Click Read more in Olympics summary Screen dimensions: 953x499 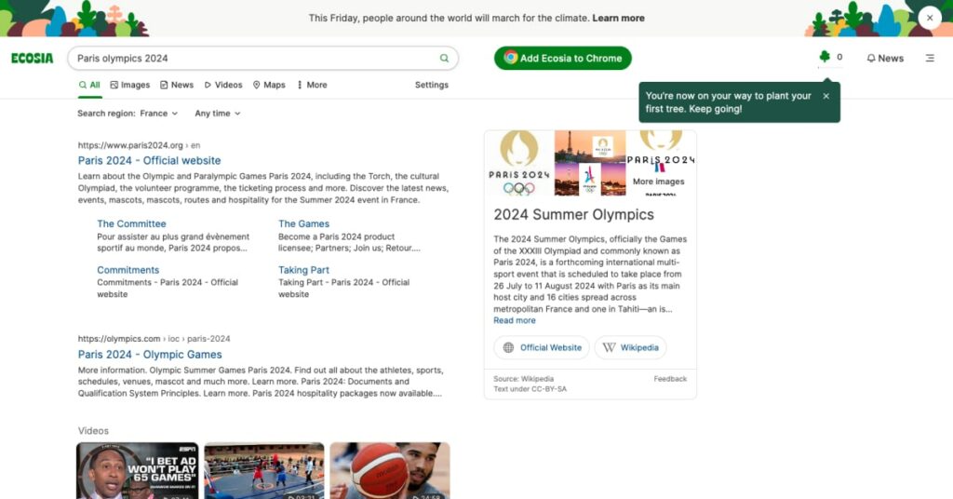[x=514, y=320]
